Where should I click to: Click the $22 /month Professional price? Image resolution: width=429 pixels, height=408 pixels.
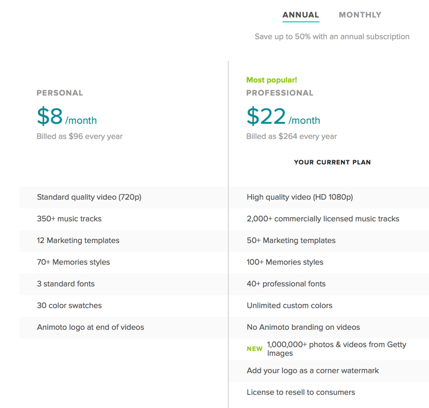coord(283,117)
